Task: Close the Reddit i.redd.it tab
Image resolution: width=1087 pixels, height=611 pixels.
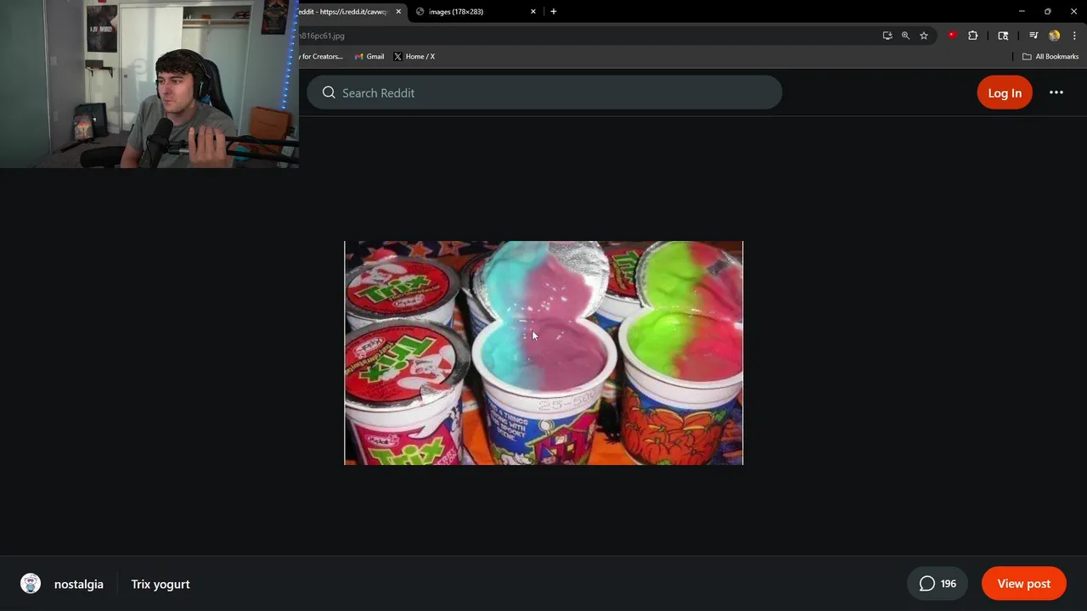Action: tap(398, 12)
